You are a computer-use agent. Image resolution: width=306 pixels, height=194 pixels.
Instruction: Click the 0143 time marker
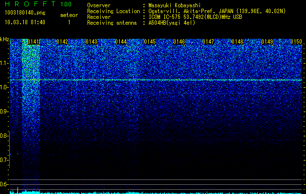pyautogui.click(x=91, y=42)
